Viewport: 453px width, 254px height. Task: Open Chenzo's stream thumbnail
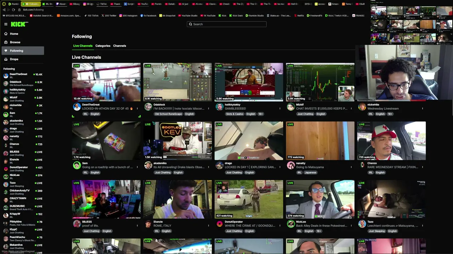[391, 141]
